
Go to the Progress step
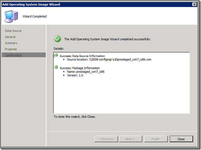click(11, 49)
